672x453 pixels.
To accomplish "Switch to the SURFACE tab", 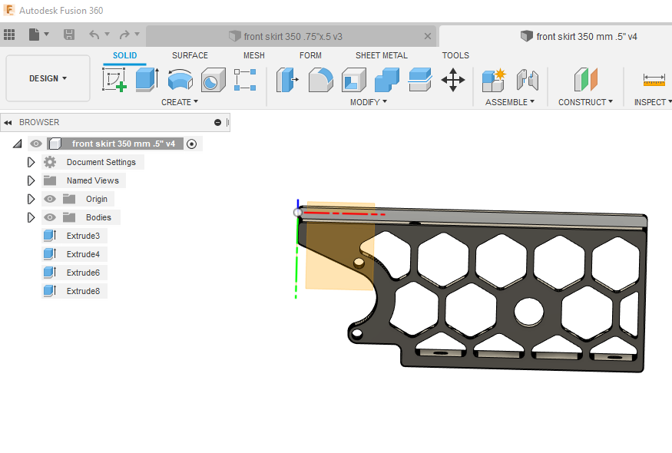I will coord(190,55).
